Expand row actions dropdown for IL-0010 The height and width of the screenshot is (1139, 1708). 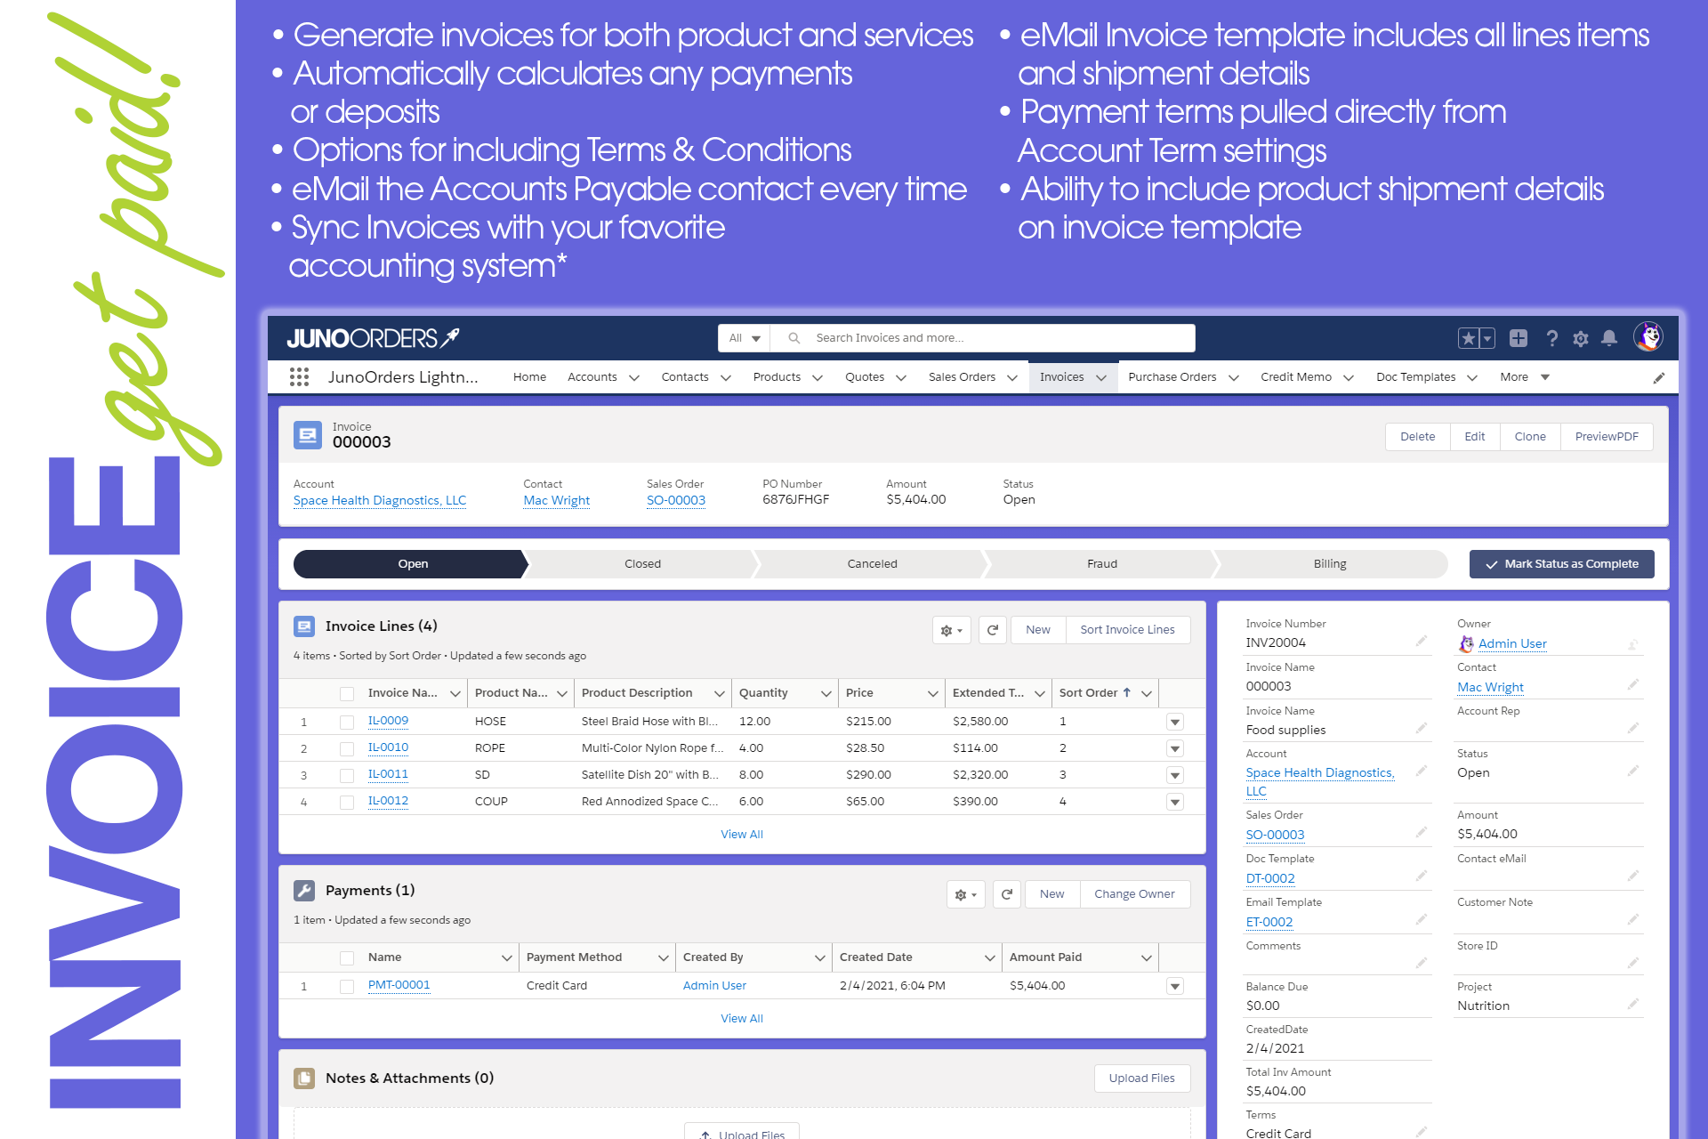point(1174,748)
